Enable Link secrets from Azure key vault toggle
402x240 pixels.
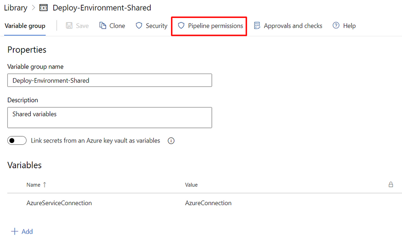[x=17, y=141]
